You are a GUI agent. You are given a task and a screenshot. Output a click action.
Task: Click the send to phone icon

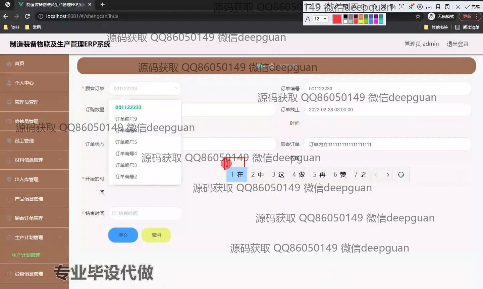438,7
